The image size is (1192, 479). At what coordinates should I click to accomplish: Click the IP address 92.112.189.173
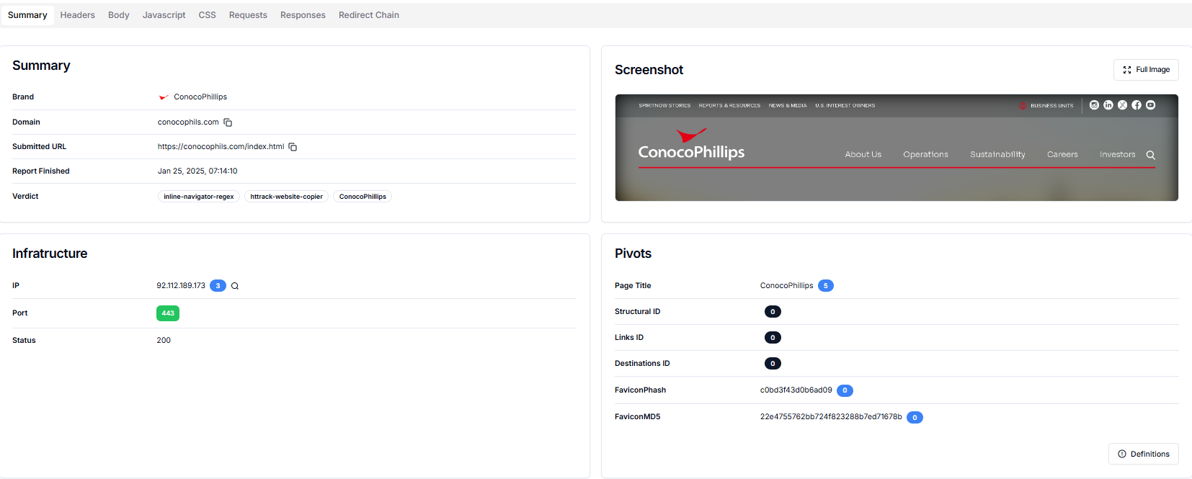[181, 286]
